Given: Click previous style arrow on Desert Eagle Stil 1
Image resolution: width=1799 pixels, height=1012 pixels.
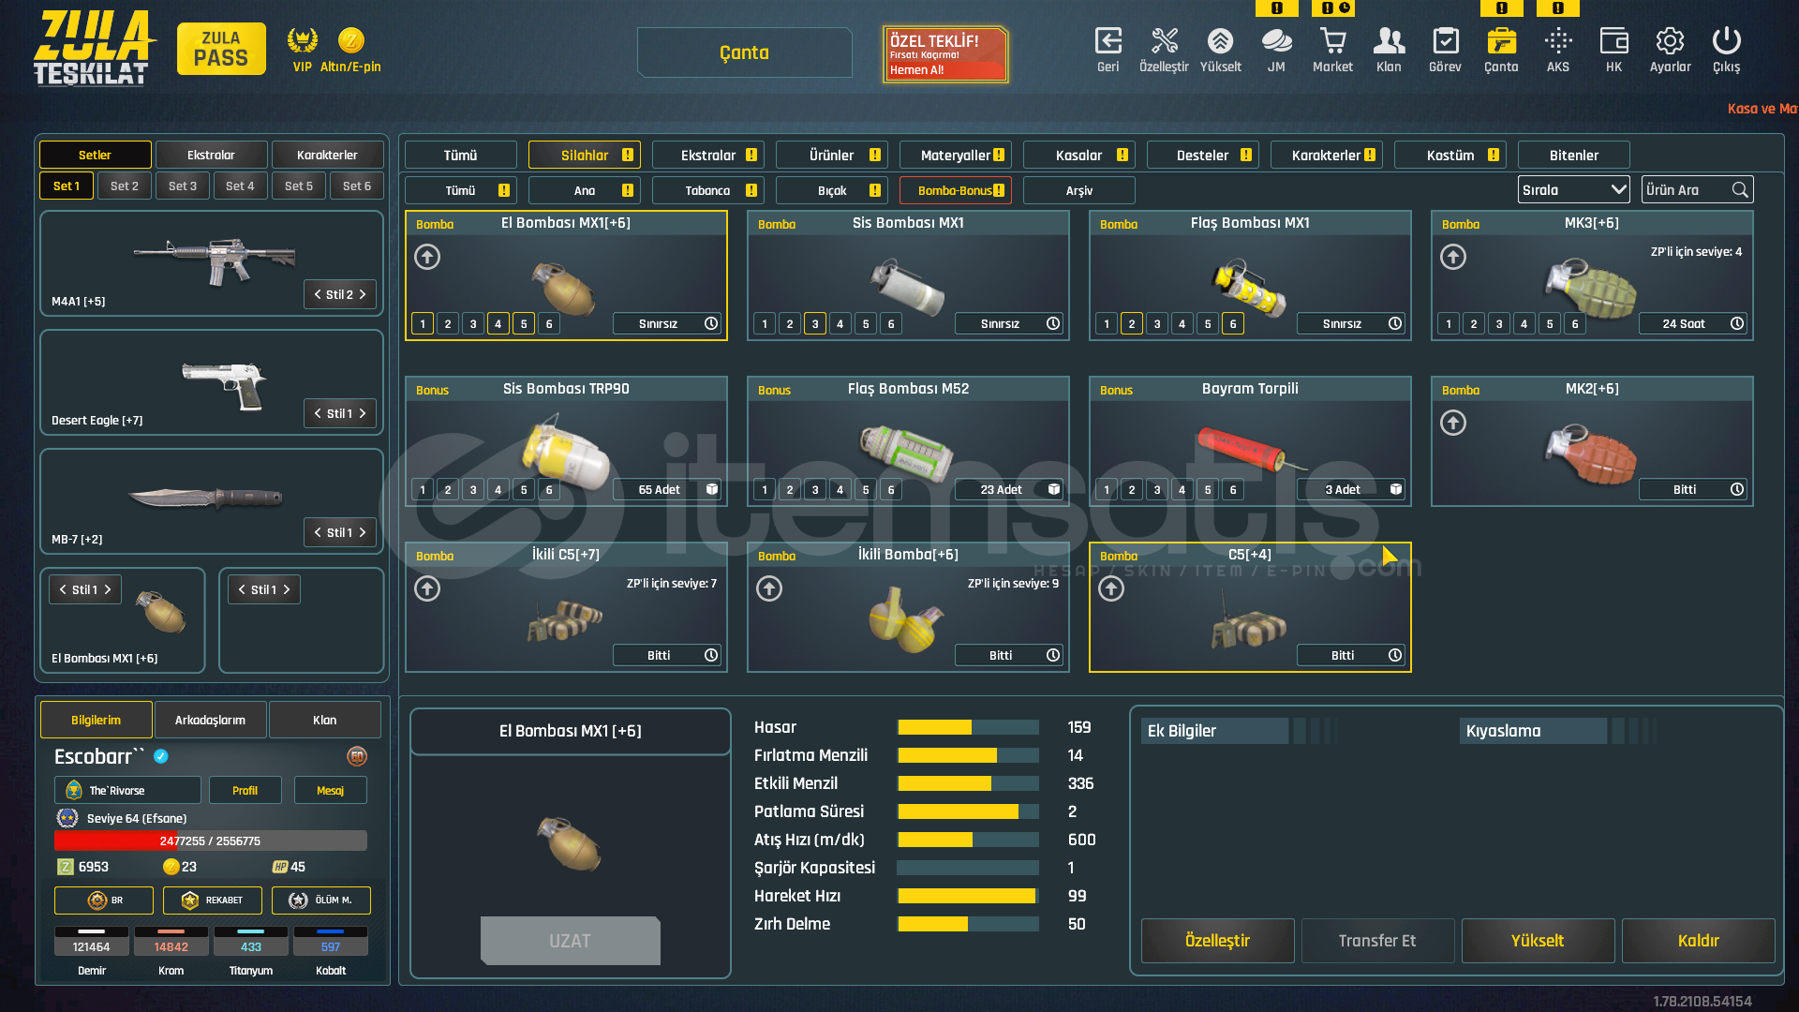Looking at the screenshot, I should 318,413.
